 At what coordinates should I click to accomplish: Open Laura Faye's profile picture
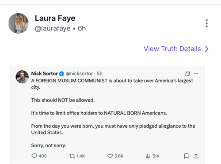(19, 23)
